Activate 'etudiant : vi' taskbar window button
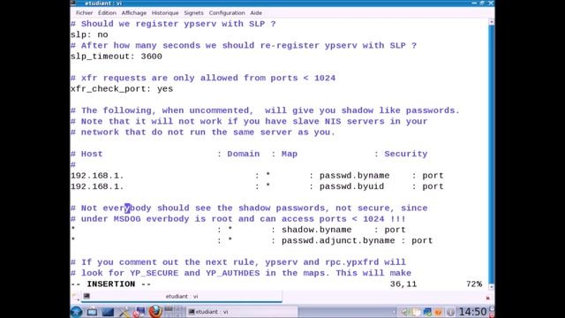 (241, 312)
